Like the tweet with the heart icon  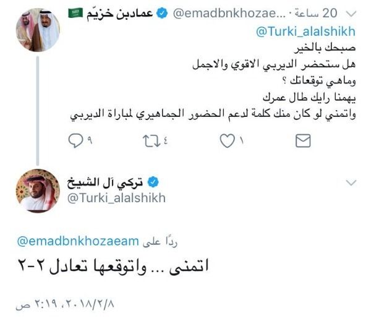(x=227, y=141)
